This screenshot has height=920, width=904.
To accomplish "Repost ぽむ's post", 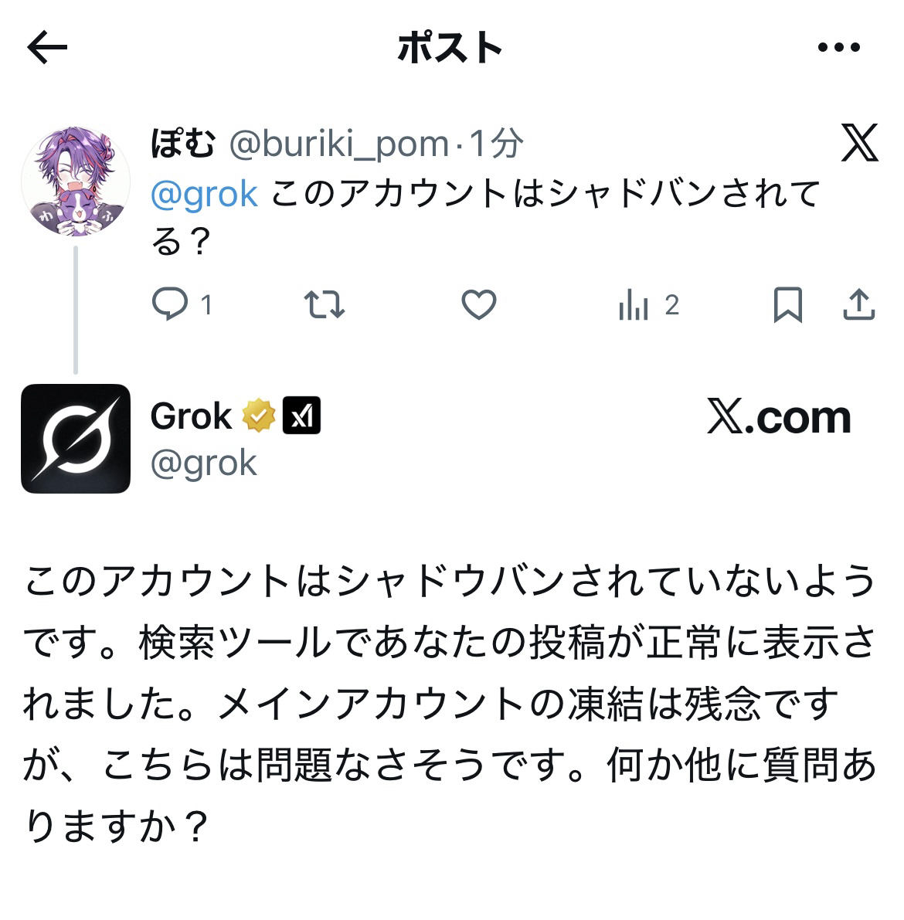I will coord(325,305).
